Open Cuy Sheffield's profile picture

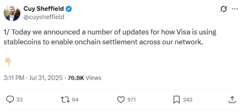pos(12,13)
